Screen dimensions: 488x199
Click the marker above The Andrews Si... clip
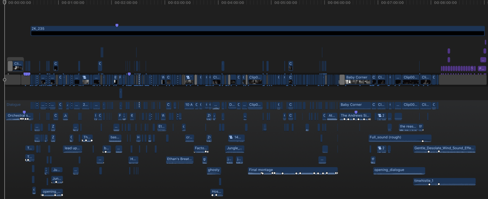click(356, 112)
